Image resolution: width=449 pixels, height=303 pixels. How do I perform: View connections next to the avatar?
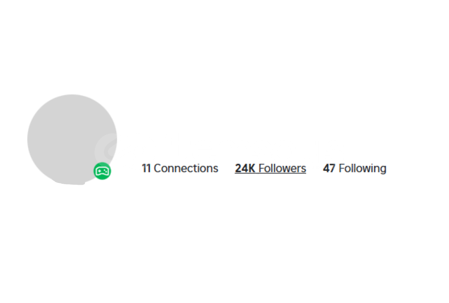click(x=180, y=168)
